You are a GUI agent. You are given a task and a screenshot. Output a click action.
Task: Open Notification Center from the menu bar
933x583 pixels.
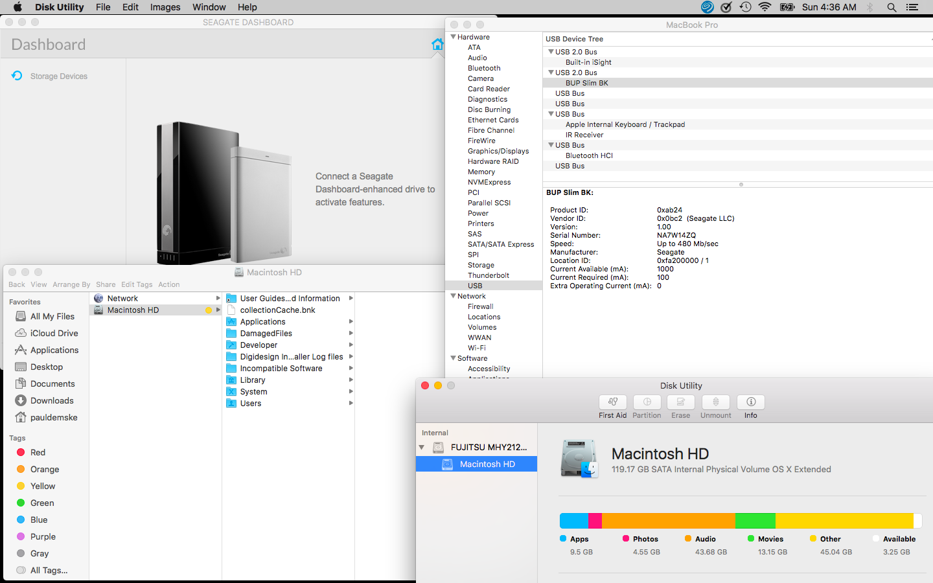pyautogui.click(x=912, y=7)
